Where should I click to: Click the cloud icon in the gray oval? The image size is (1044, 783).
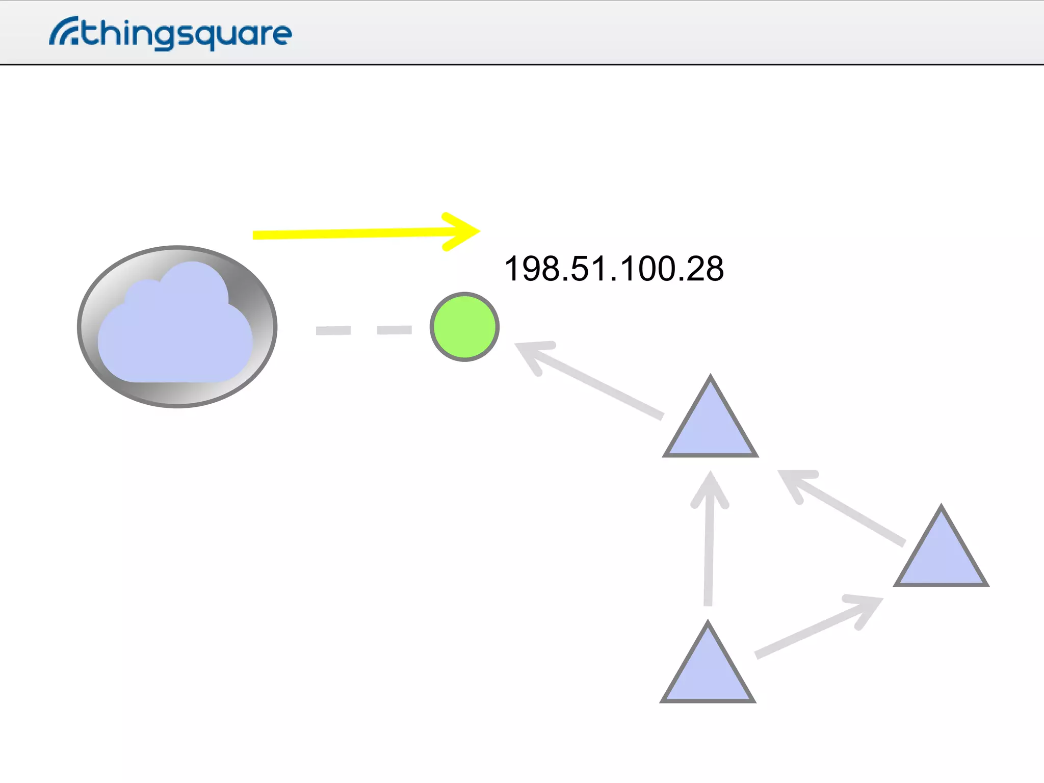coord(175,331)
